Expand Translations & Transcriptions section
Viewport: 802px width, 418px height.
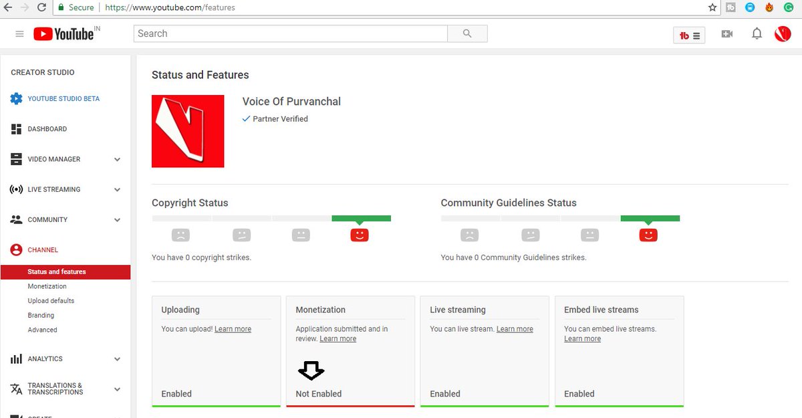tap(117, 389)
